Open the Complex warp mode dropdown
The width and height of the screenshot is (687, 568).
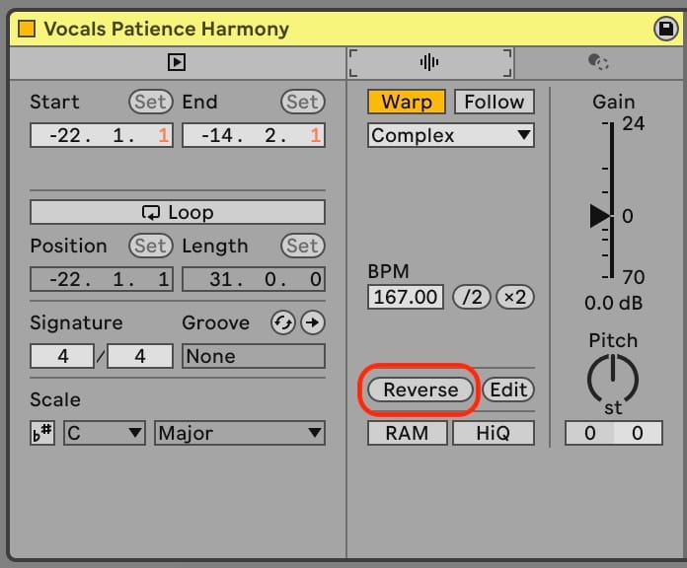[x=451, y=135]
